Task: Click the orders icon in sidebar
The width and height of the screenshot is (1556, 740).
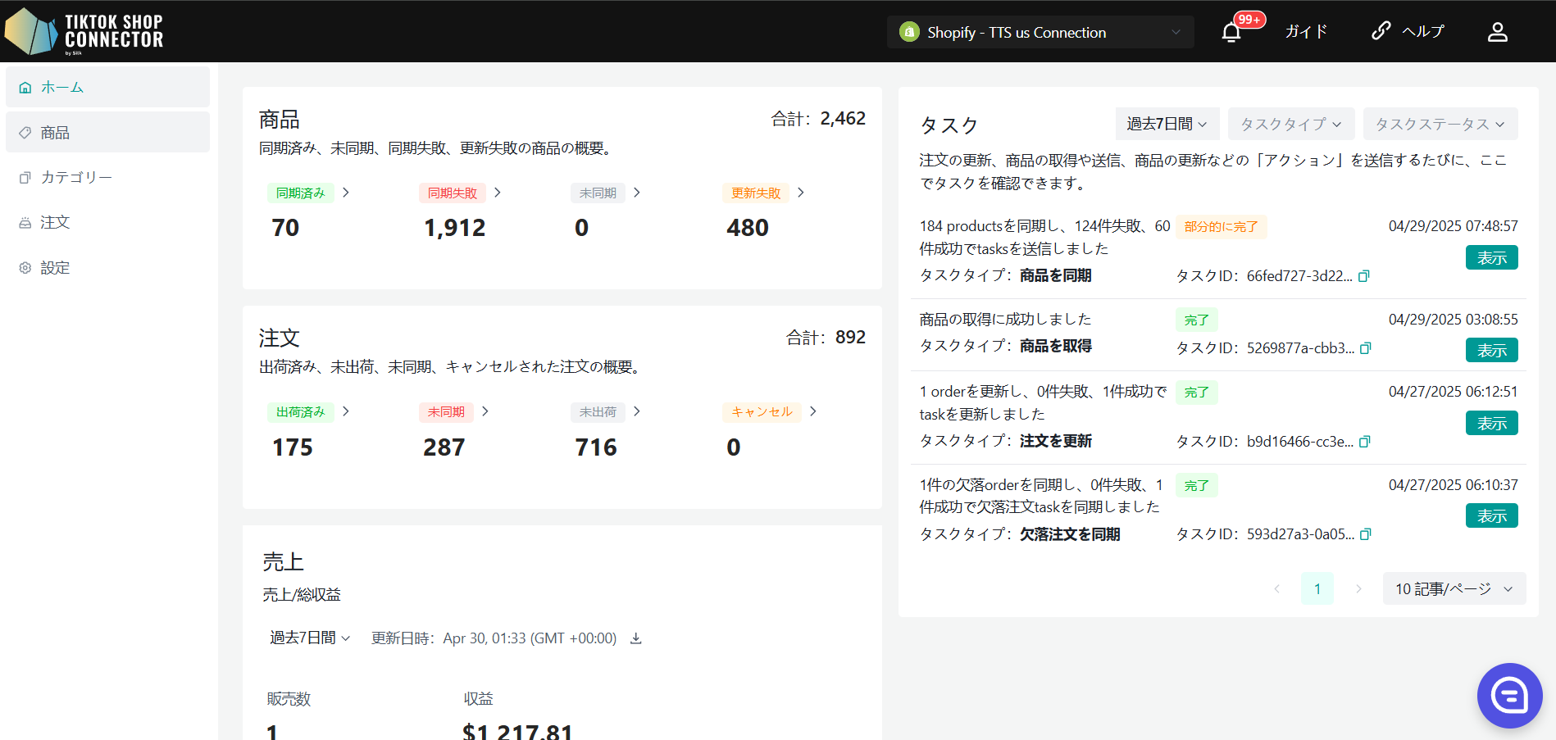Action: tap(25, 223)
